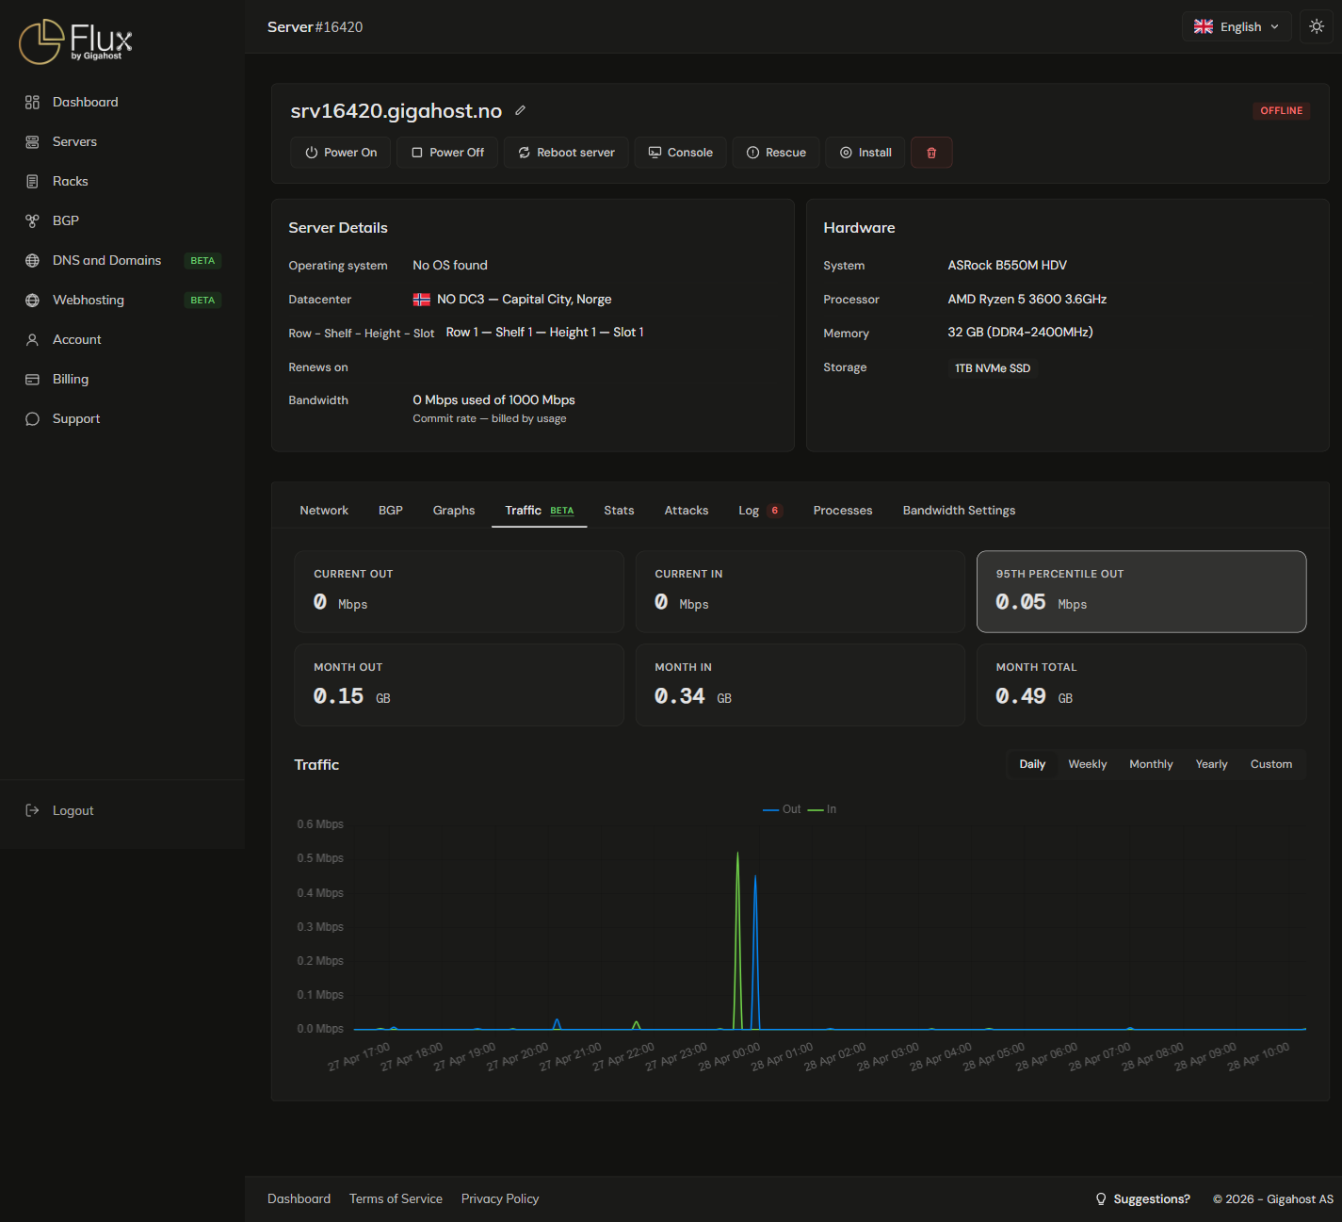Open the Stats tab

[x=619, y=510]
